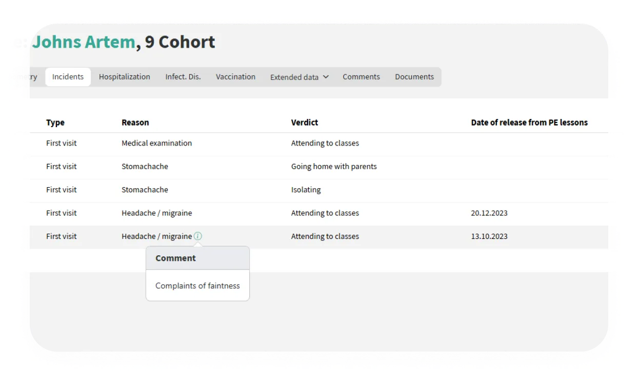Click the Verdict column header
This screenshot has height=386, width=637.
pos(305,123)
